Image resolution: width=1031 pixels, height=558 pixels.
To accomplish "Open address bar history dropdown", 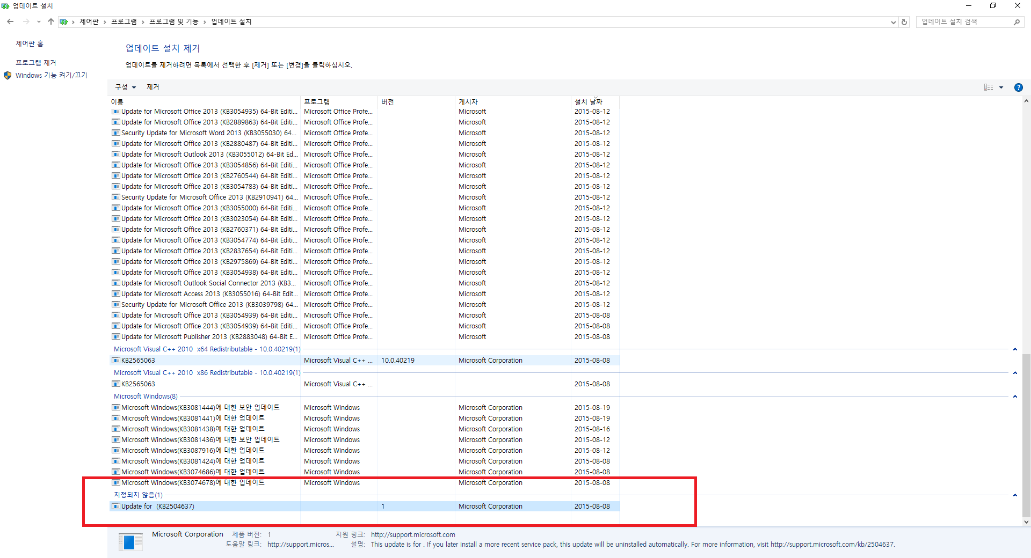I will pos(893,22).
